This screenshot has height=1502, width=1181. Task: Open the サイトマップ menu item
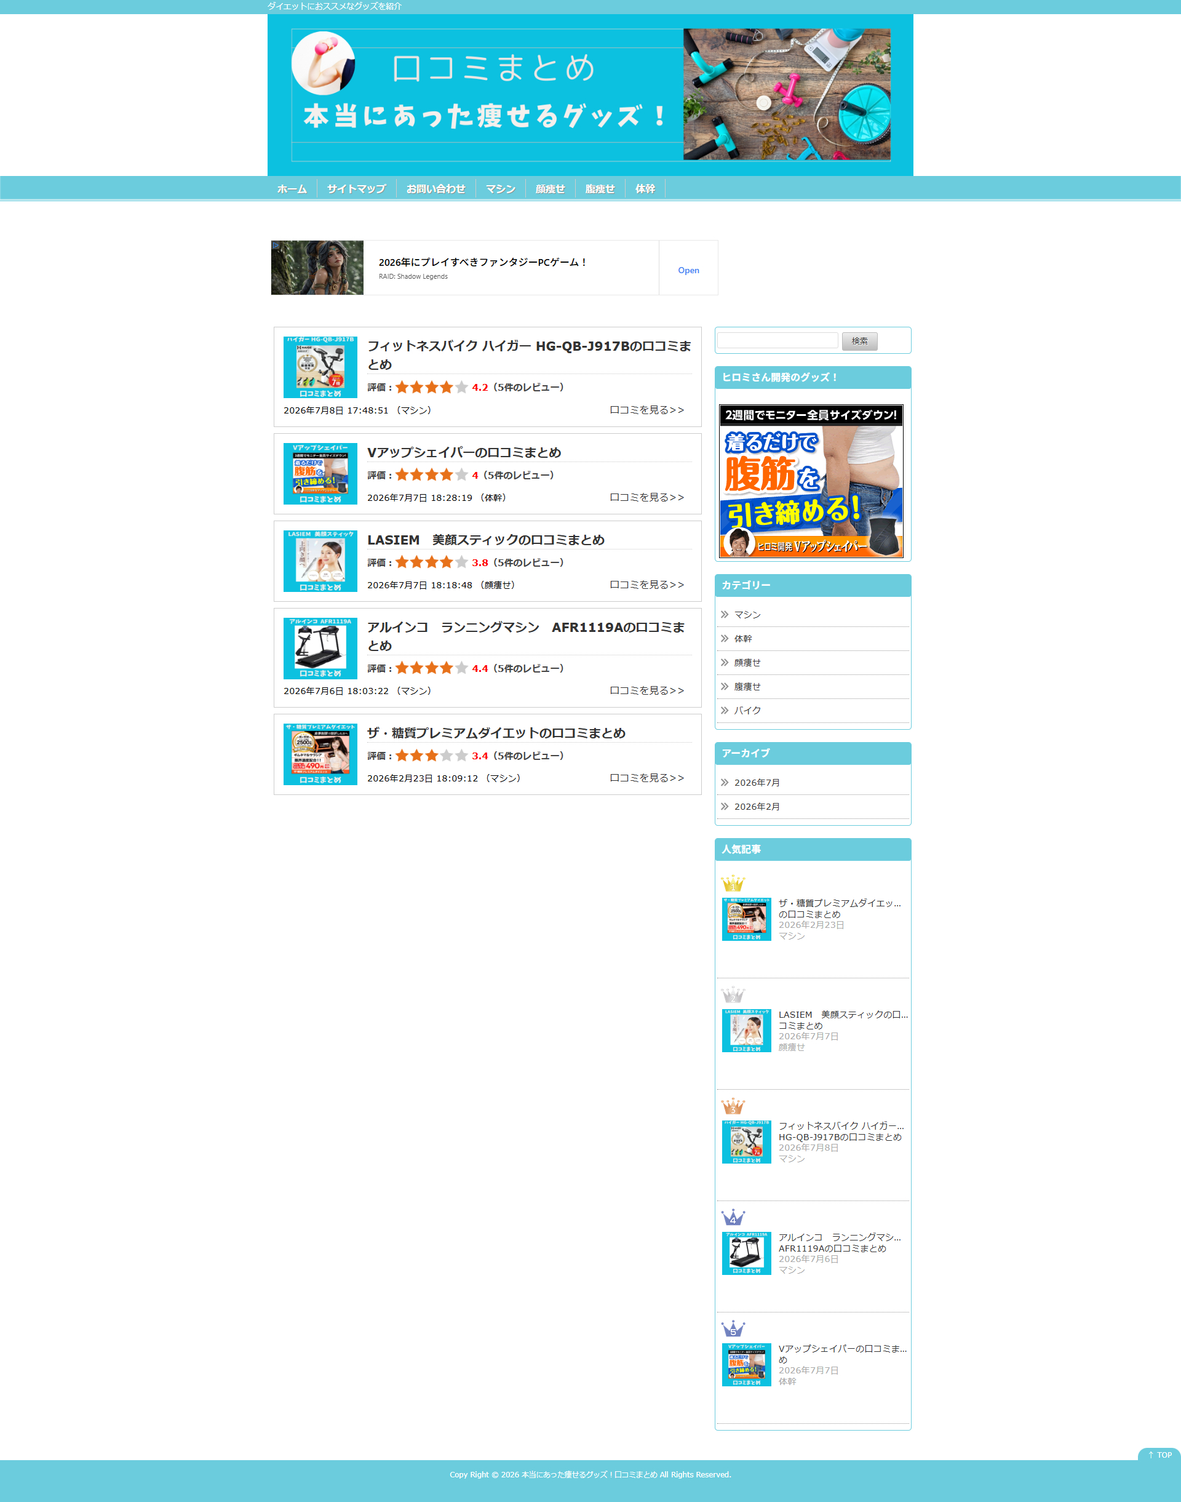click(356, 189)
